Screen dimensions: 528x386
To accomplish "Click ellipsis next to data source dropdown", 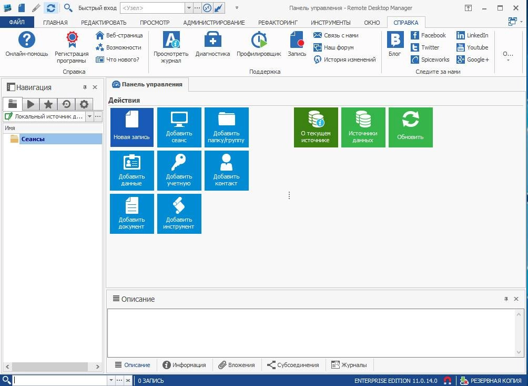I will point(98,116).
